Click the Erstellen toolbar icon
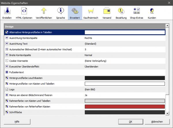This screenshot has height=128, width=173. click(x=7, y=13)
